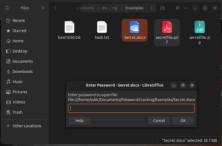Image resolution: width=222 pixels, height=146 pixels.
Task: Open the path bar three-dot menu
Action: point(151,8)
